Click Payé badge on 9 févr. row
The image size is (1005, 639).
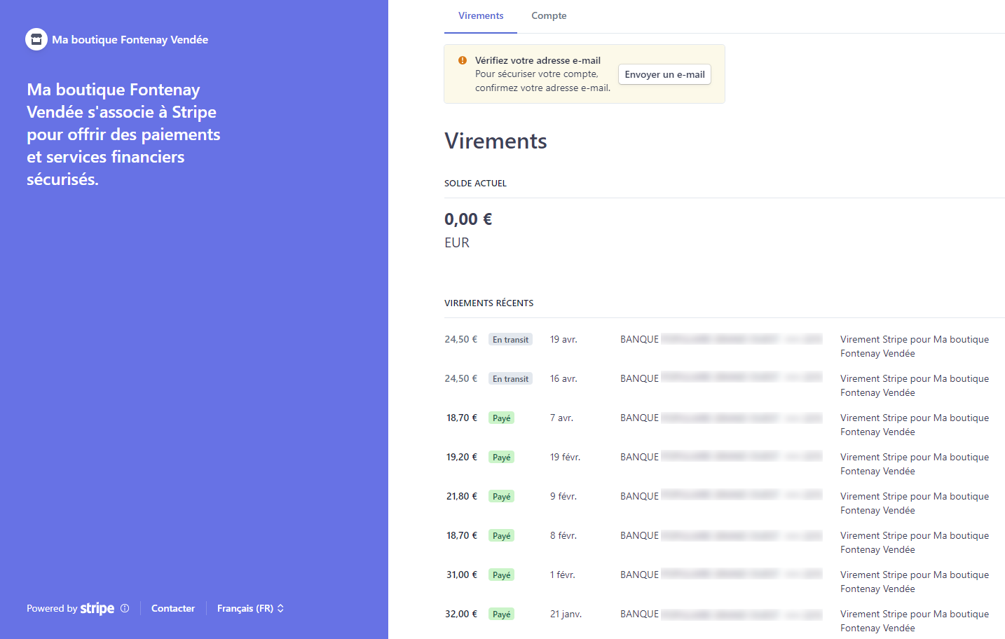coord(502,496)
